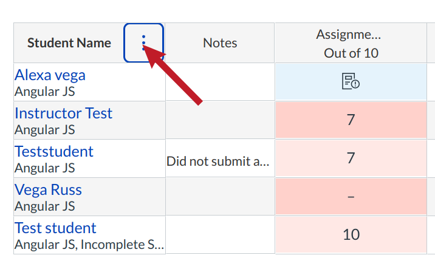Image resolution: width=435 pixels, height=272 pixels.
Task: Click Vega Russ's empty Notes cell
Action: click(220, 197)
